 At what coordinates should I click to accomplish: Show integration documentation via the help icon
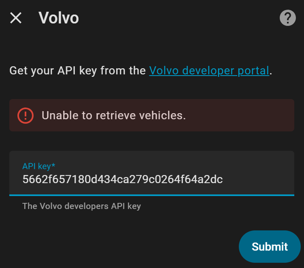(x=287, y=18)
